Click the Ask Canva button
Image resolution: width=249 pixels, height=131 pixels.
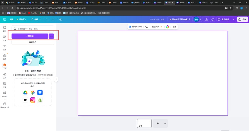coord(135,27)
